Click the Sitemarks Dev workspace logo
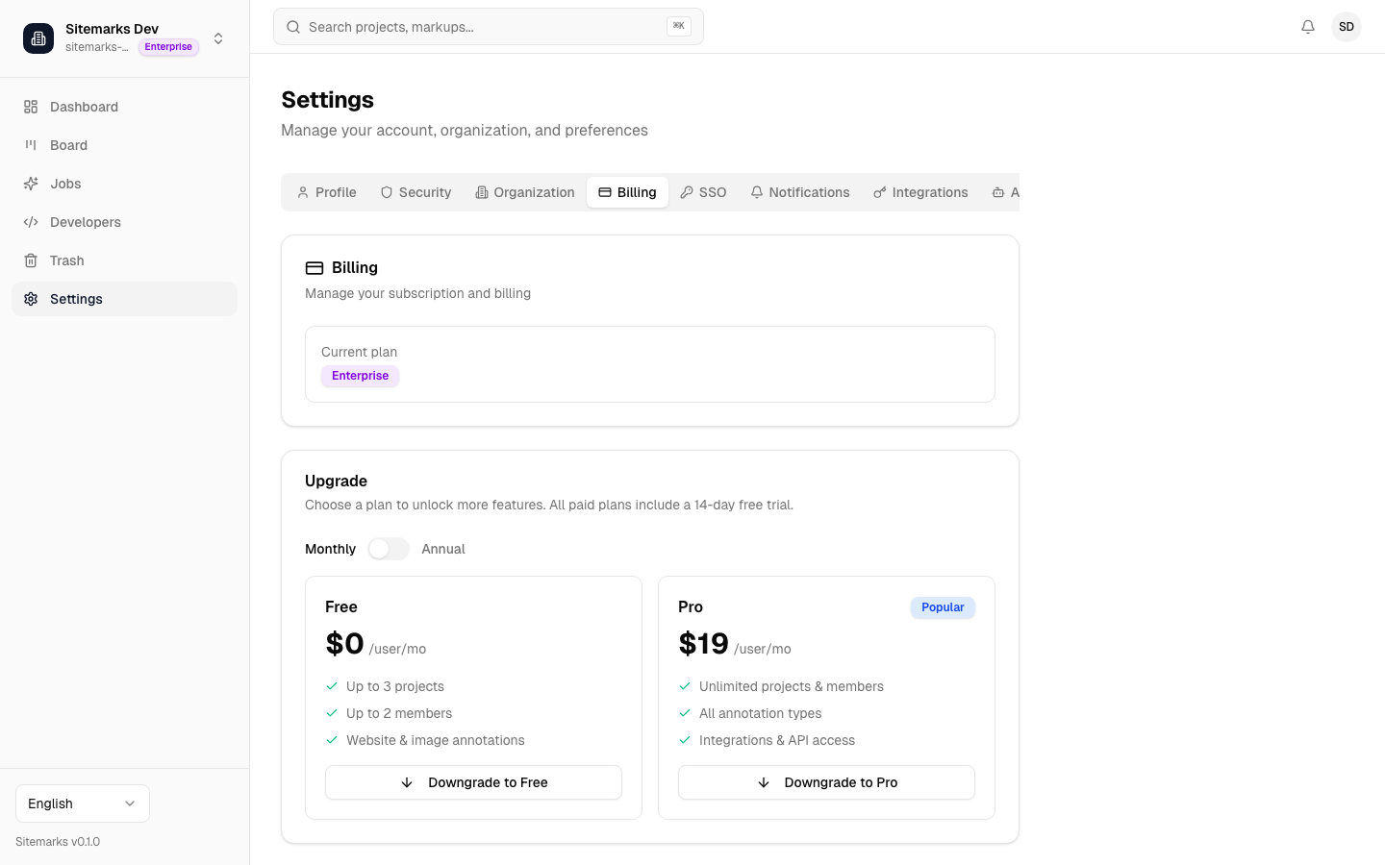The height and width of the screenshot is (865, 1385). coord(38,38)
